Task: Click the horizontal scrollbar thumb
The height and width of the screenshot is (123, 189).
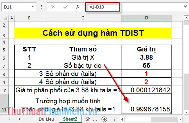Action: 138,119
